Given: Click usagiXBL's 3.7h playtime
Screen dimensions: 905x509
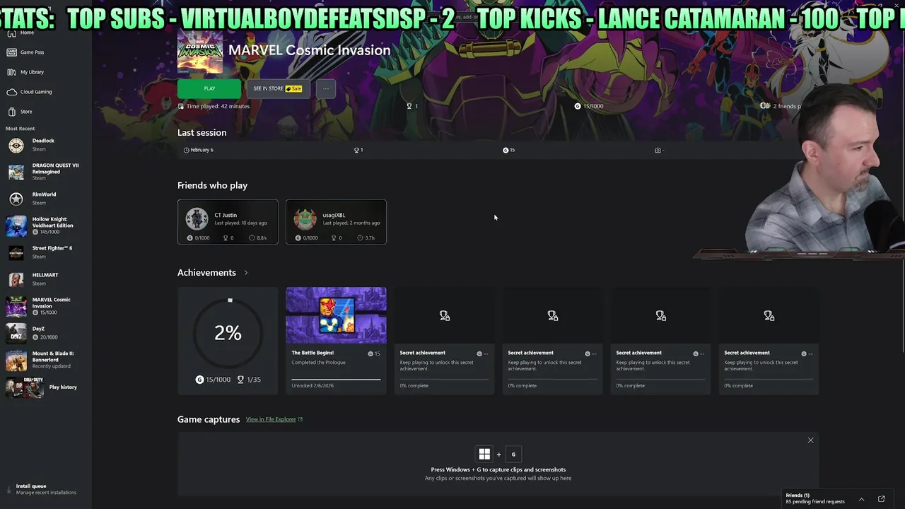Looking at the screenshot, I should pos(366,238).
